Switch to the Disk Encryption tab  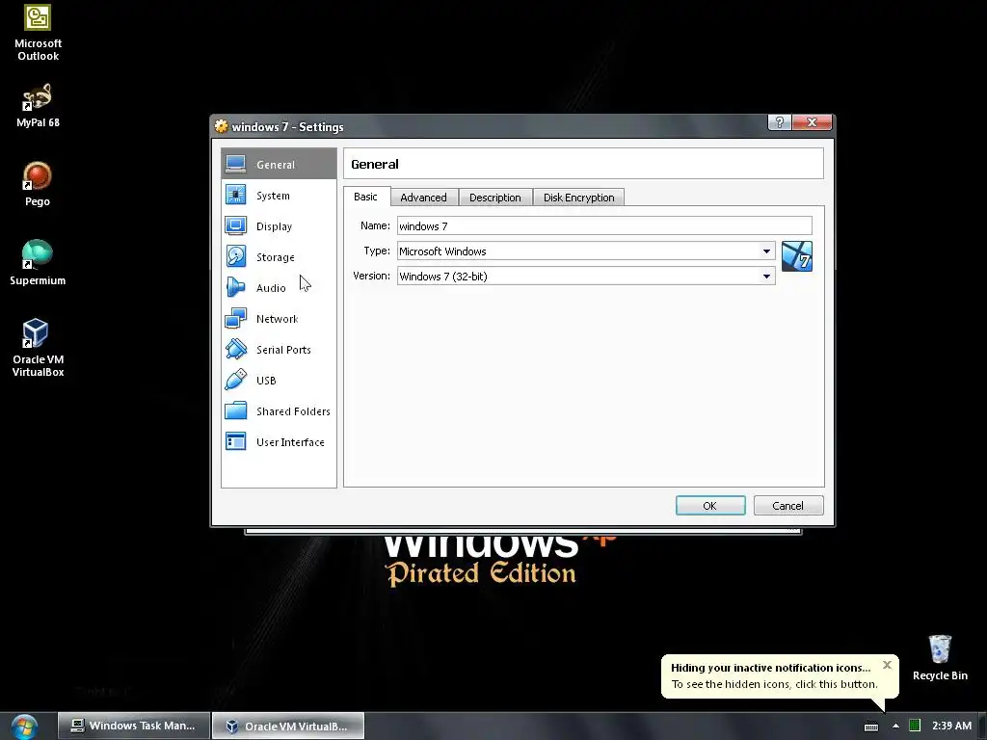pyautogui.click(x=579, y=198)
